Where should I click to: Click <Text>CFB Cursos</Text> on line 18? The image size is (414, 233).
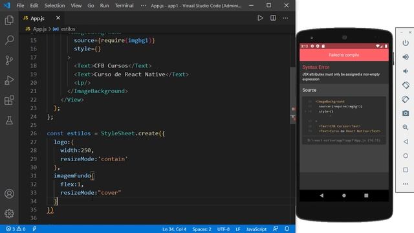[x=113, y=66]
